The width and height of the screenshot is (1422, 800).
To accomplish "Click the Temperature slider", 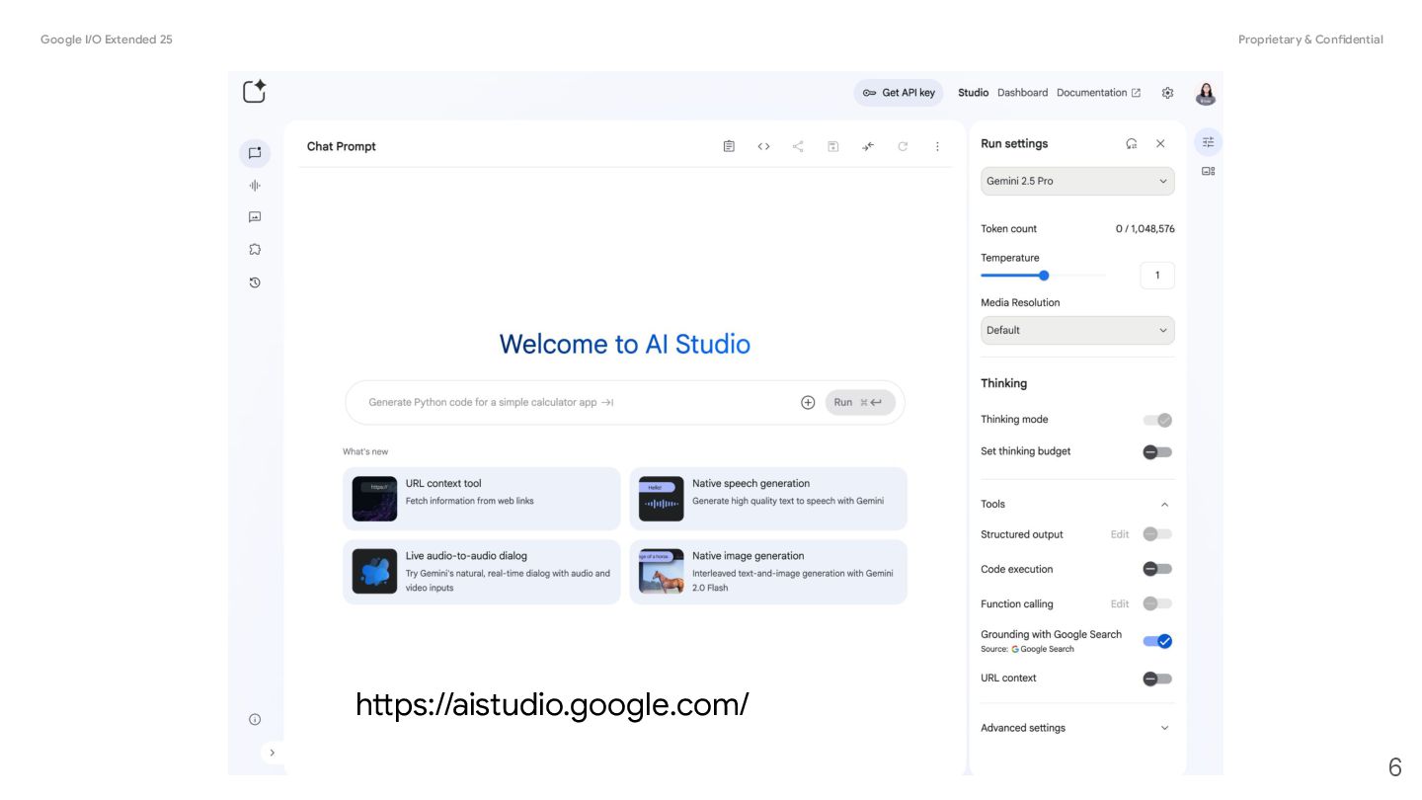I will [x=1044, y=276].
